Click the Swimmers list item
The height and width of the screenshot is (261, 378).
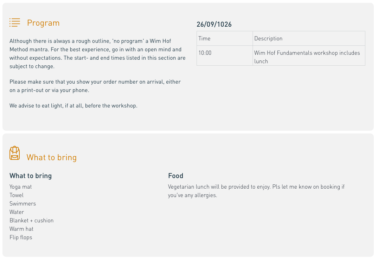[x=23, y=204]
